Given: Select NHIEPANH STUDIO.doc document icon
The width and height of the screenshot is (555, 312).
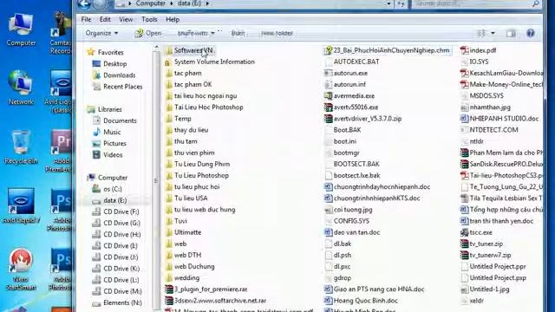Looking at the screenshot, I should pyautogui.click(x=464, y=119).
